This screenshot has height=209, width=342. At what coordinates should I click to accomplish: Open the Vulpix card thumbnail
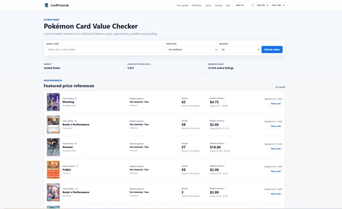coord(53,170)
